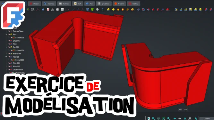Click the Zoom magnifier icon in bottom toolbar

point(153,118)
